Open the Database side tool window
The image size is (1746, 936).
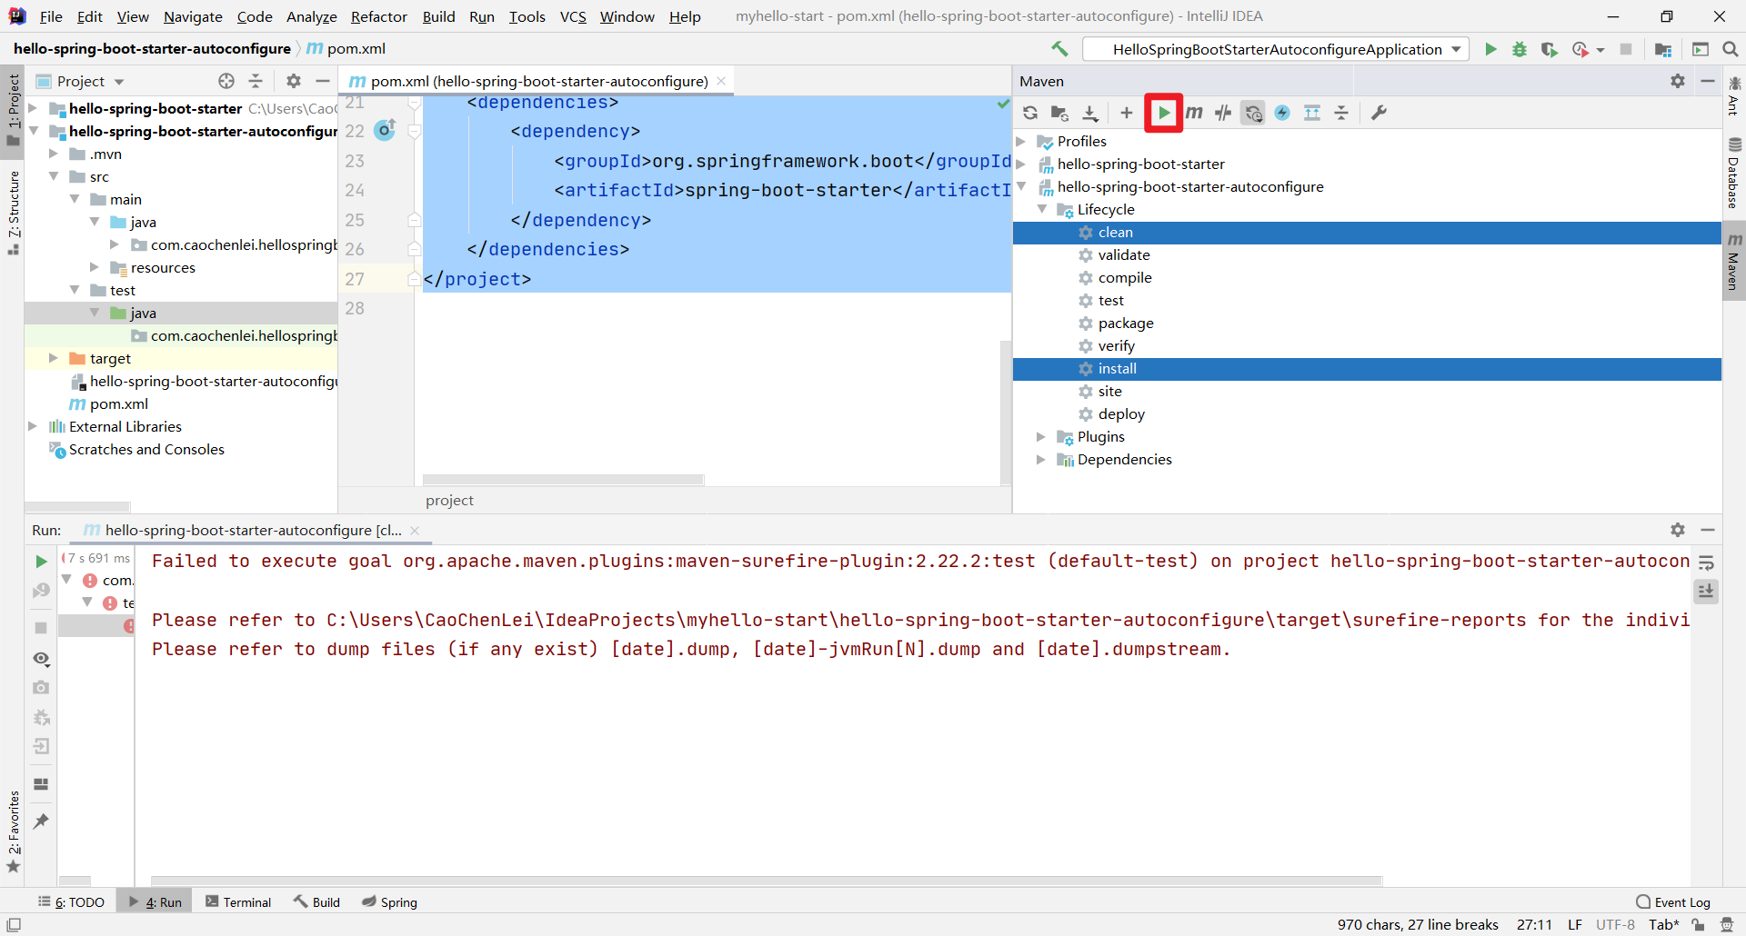pyautogui.click(x=1734, y=173)
